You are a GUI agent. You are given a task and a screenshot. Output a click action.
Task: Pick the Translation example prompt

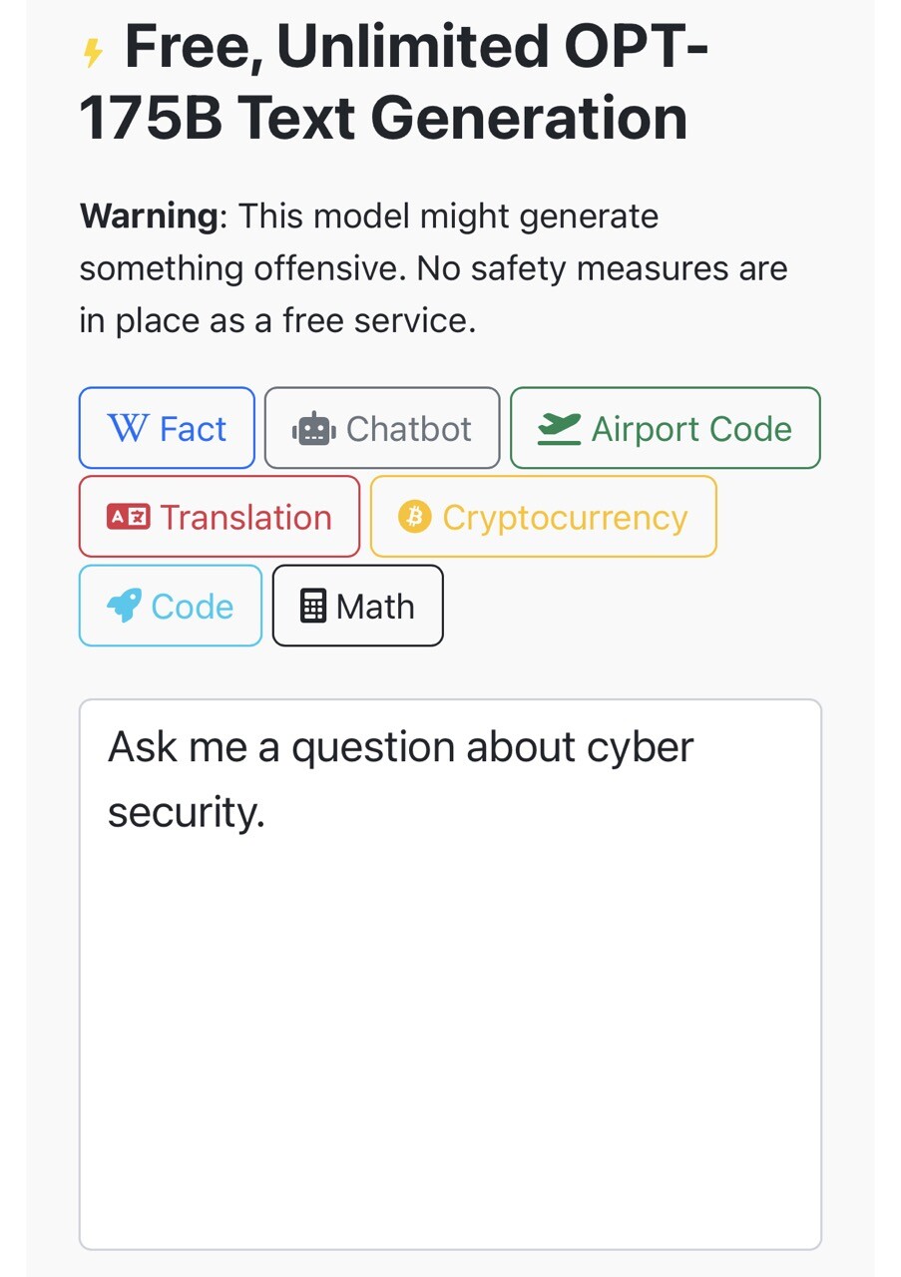(220, 517)
